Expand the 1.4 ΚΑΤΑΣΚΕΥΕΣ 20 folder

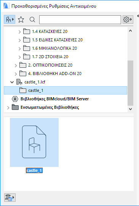click(x=19, y=32)
